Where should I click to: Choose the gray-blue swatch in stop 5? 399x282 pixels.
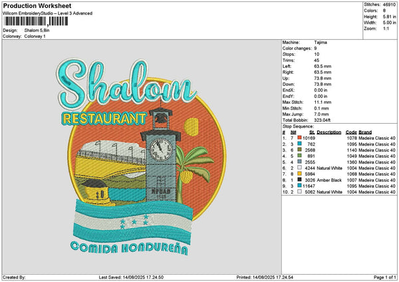point(299,162)
